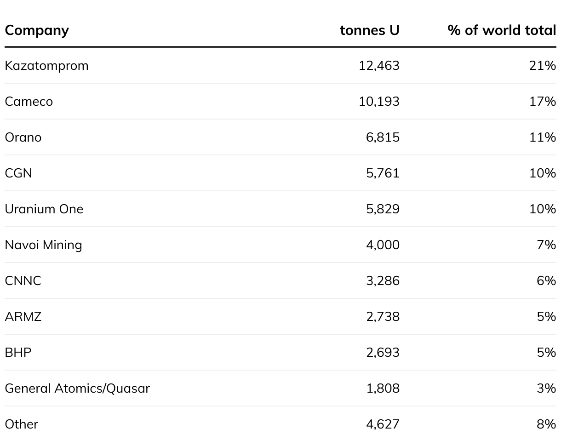The width and height of the screenshot is (561, 446).
Task: Click the % of world total header
Action: tap(502, 30)
